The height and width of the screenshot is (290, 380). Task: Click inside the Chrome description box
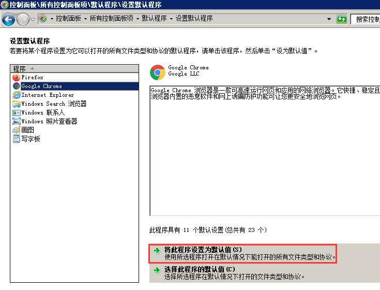tap(265, 151)
